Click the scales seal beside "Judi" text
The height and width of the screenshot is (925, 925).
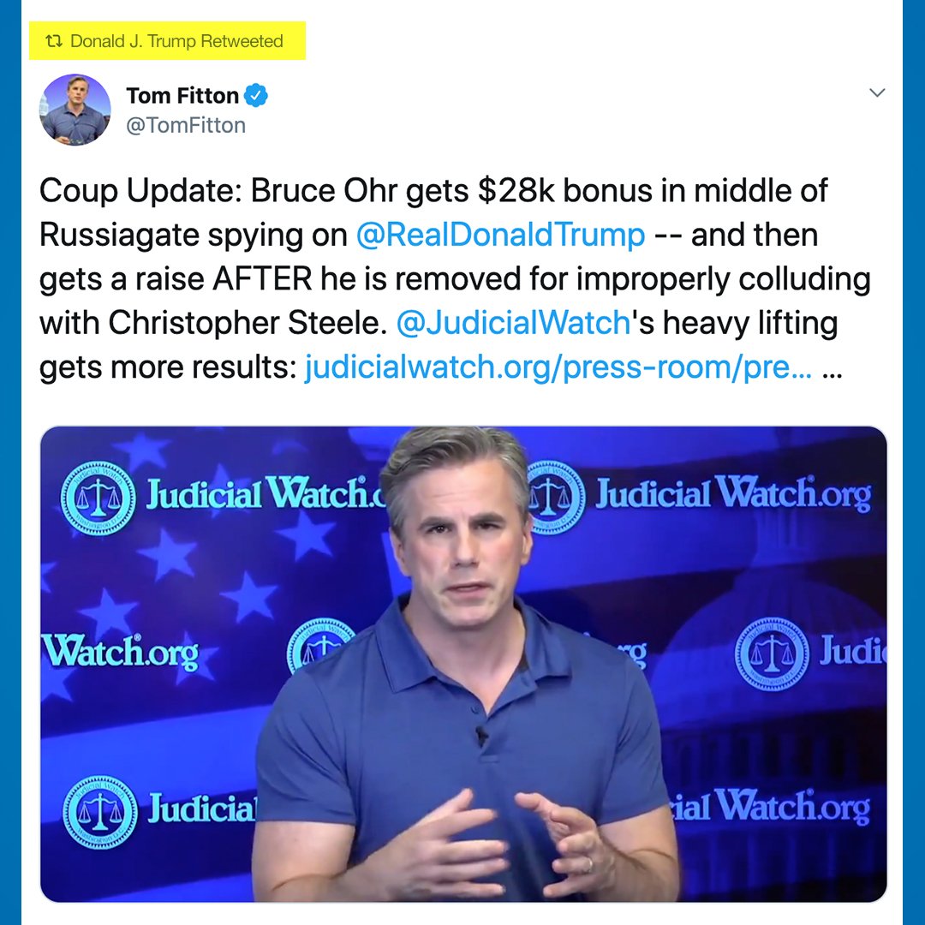(773, 655)
